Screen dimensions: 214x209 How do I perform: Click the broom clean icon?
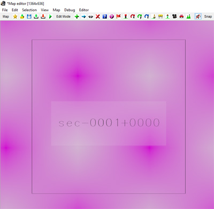coord(154,17)
